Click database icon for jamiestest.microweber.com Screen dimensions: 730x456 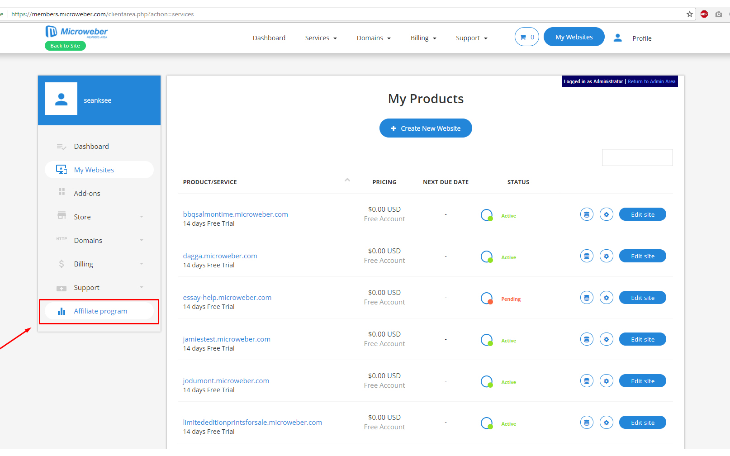pos(587,339)
